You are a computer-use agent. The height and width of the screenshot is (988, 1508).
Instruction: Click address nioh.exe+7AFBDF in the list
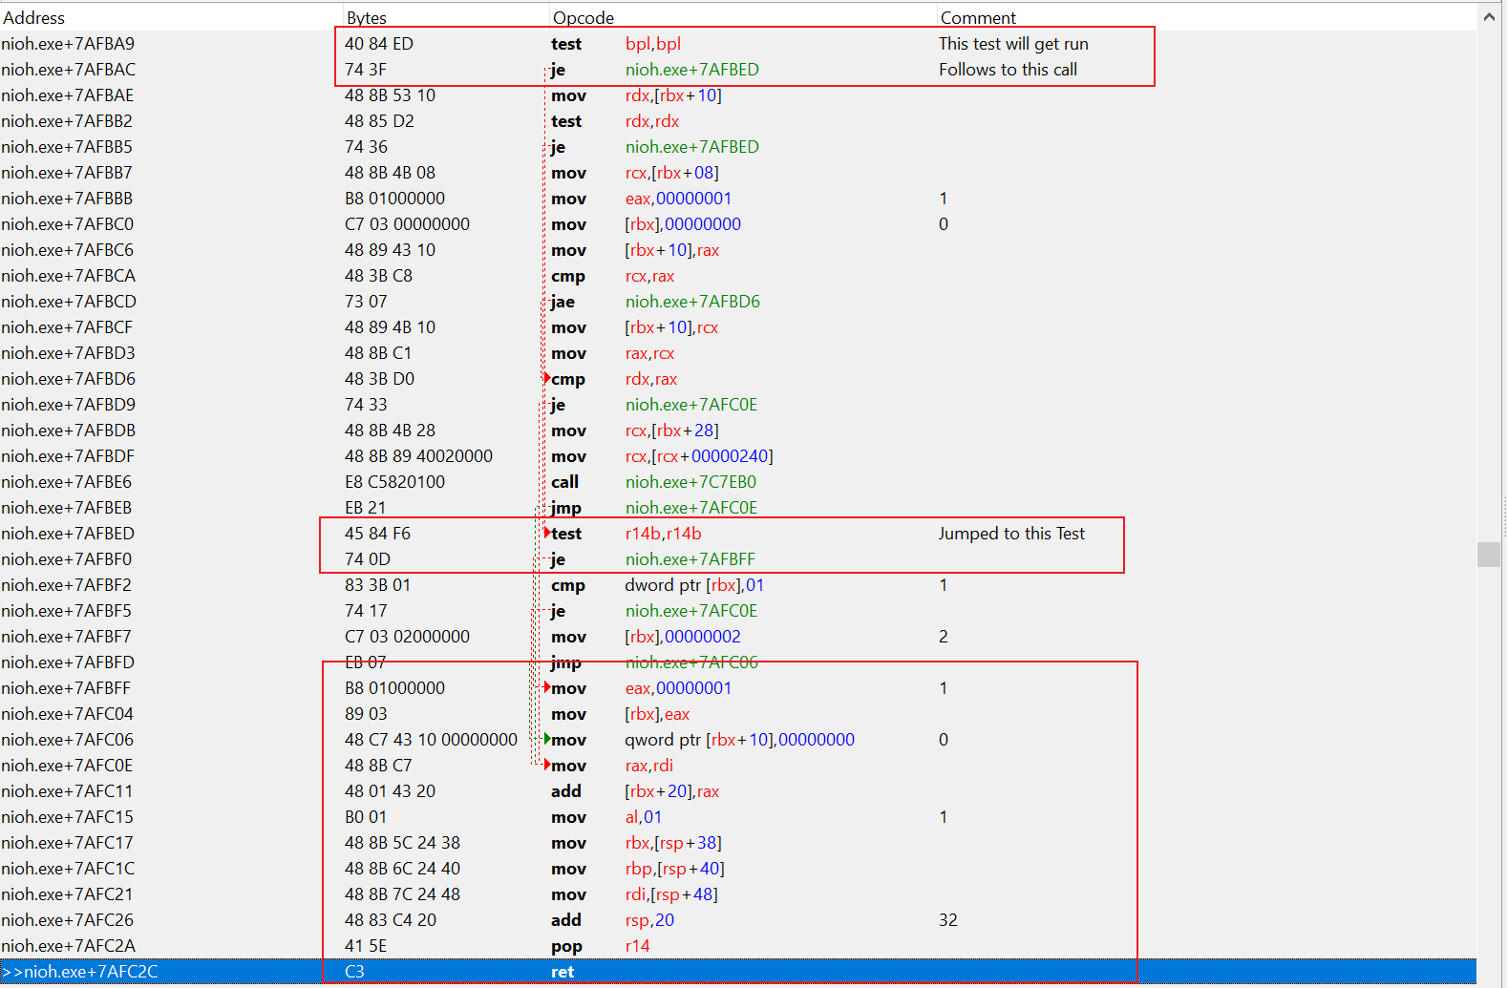68,456
